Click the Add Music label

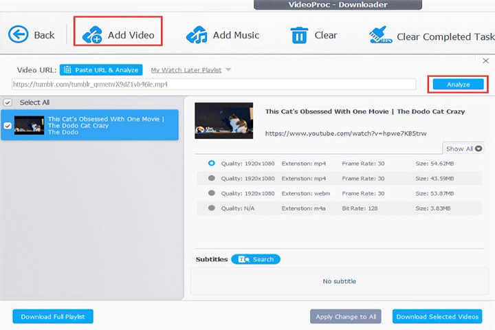(x=236, y=35)
